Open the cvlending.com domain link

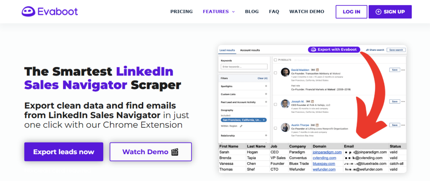324,158
